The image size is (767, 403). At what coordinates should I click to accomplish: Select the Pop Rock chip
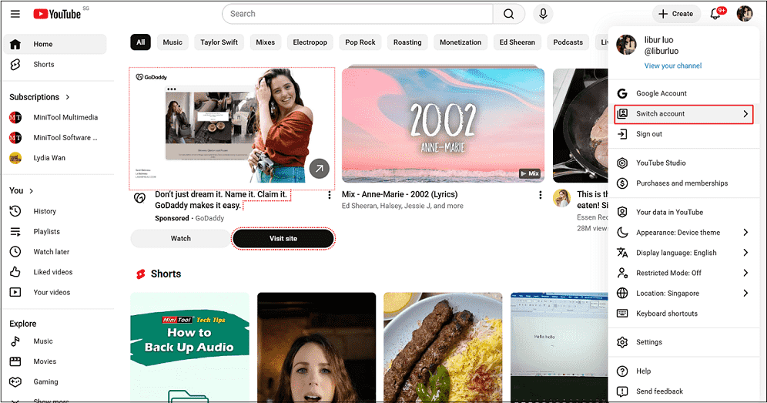[x=360, y=42]
